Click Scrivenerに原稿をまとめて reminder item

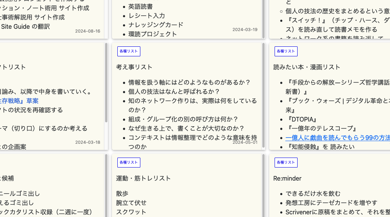(x=337, y=212)
